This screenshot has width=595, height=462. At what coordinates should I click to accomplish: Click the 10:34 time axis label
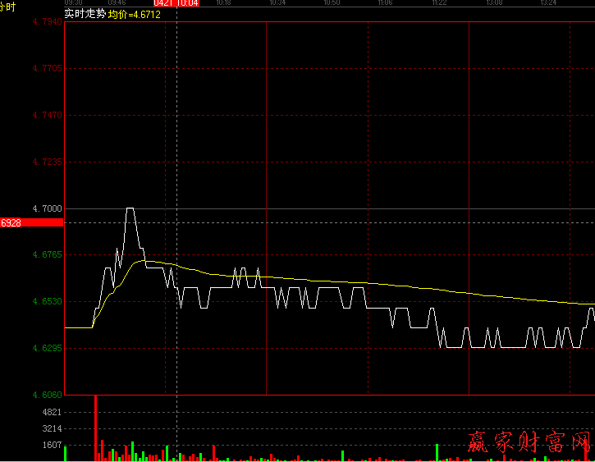277,2
